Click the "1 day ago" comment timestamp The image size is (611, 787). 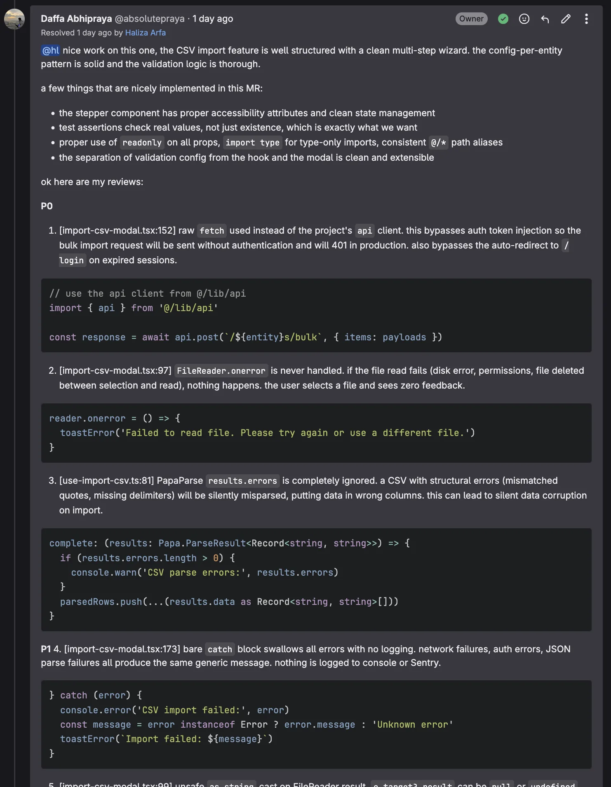(x=213, y=19)
